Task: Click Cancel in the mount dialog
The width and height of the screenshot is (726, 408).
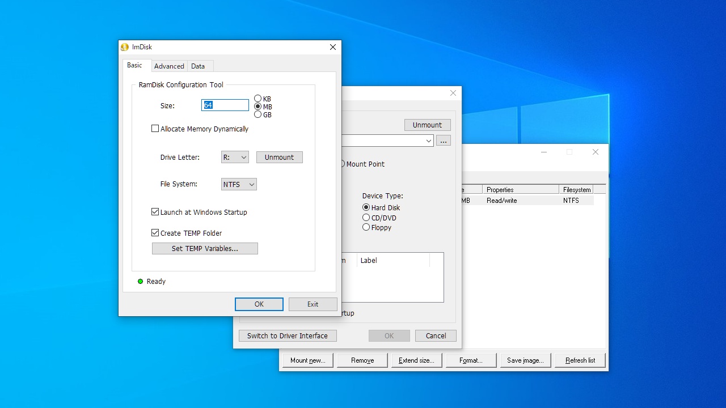Action: click(x=436, y=336)
